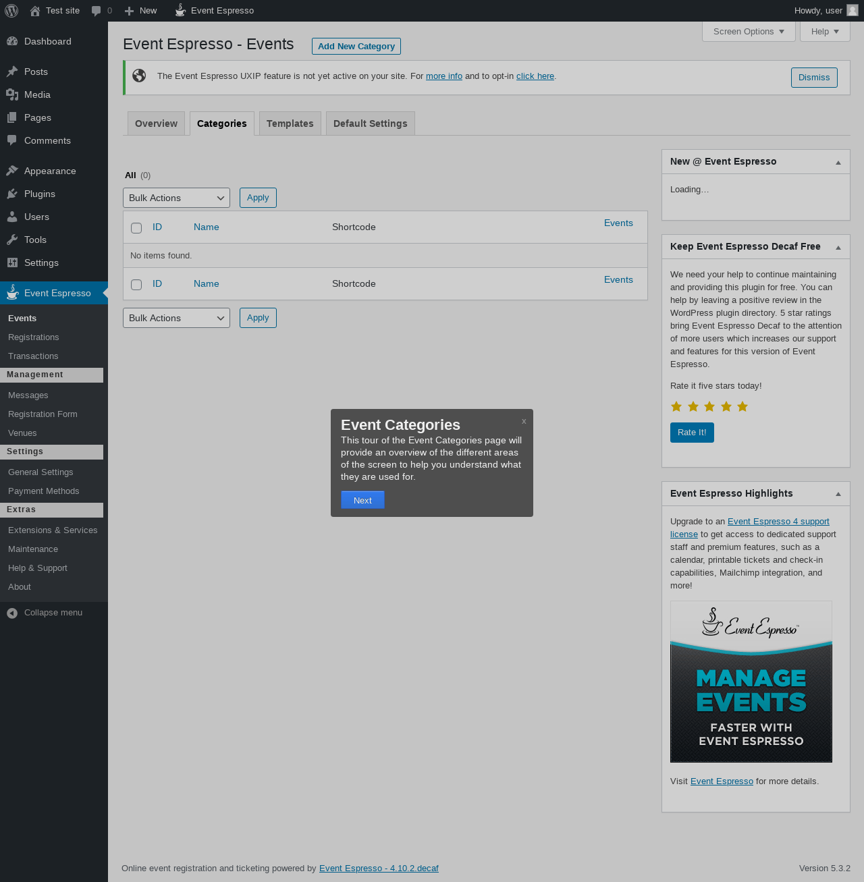Image resolution: width=864 pixels, height=882 pixels.
Task: Open the Event Espresso 4 support license link
Action: point(750,528)
